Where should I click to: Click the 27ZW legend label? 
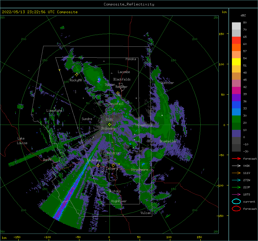click(x=247, y=180)
